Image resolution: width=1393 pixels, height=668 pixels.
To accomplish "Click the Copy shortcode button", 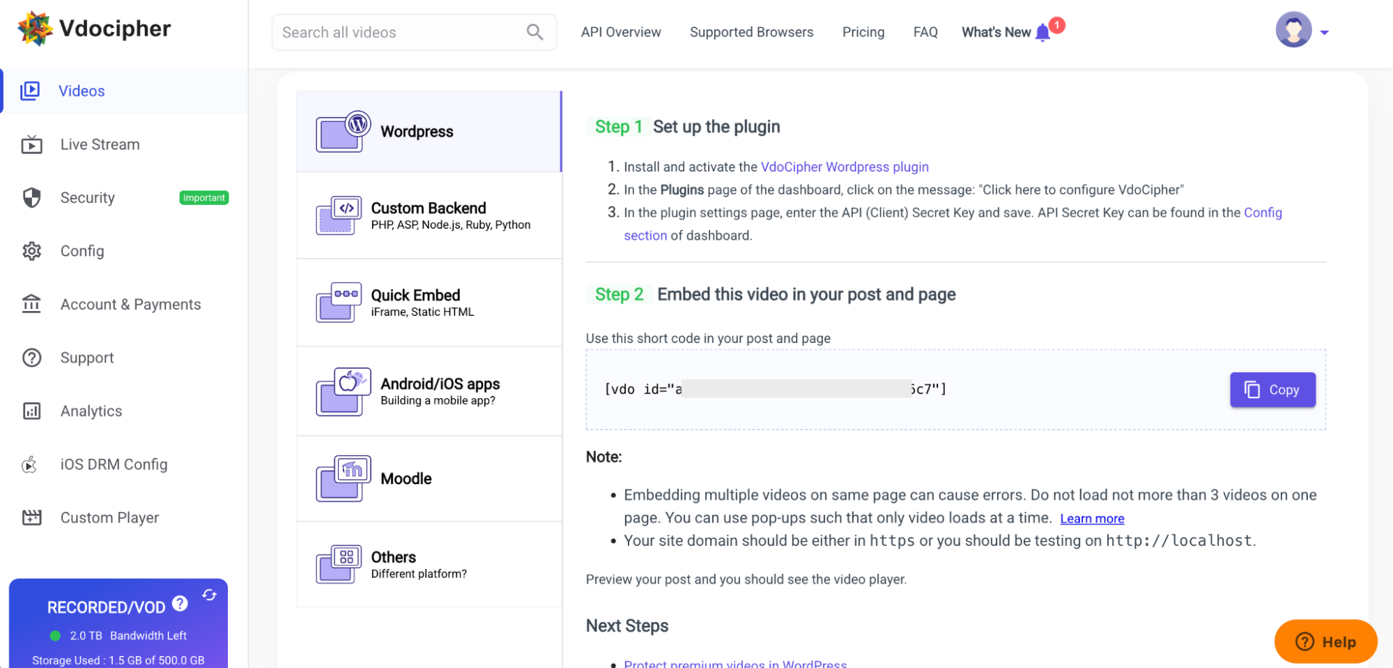I will [x=1272, y=390].
